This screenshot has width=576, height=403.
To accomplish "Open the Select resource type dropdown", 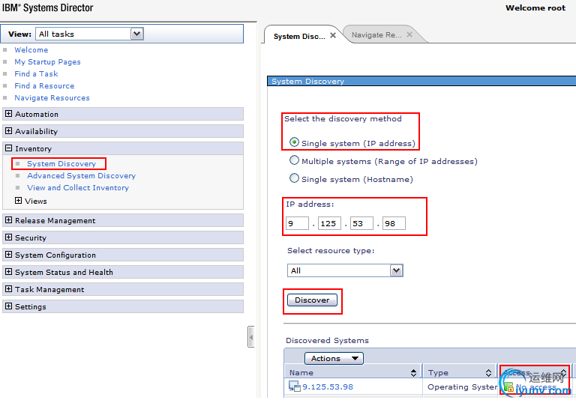I will pyautogui.click(x=345, y=270).
